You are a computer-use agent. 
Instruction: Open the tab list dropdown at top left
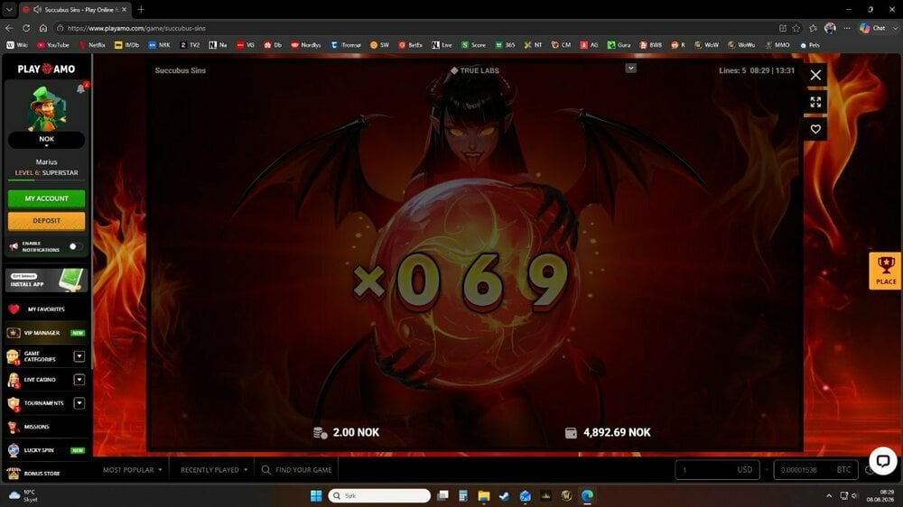click(9, 9)
